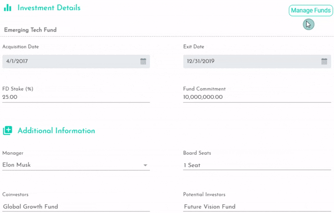The height and width of the screenshot is (213, 334).
Task: Click the Exit Date field showing 12/31/2019
Action: [x=257, y=62]
